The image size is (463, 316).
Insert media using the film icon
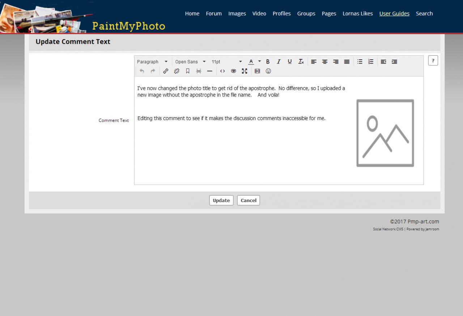pos(257,71)
